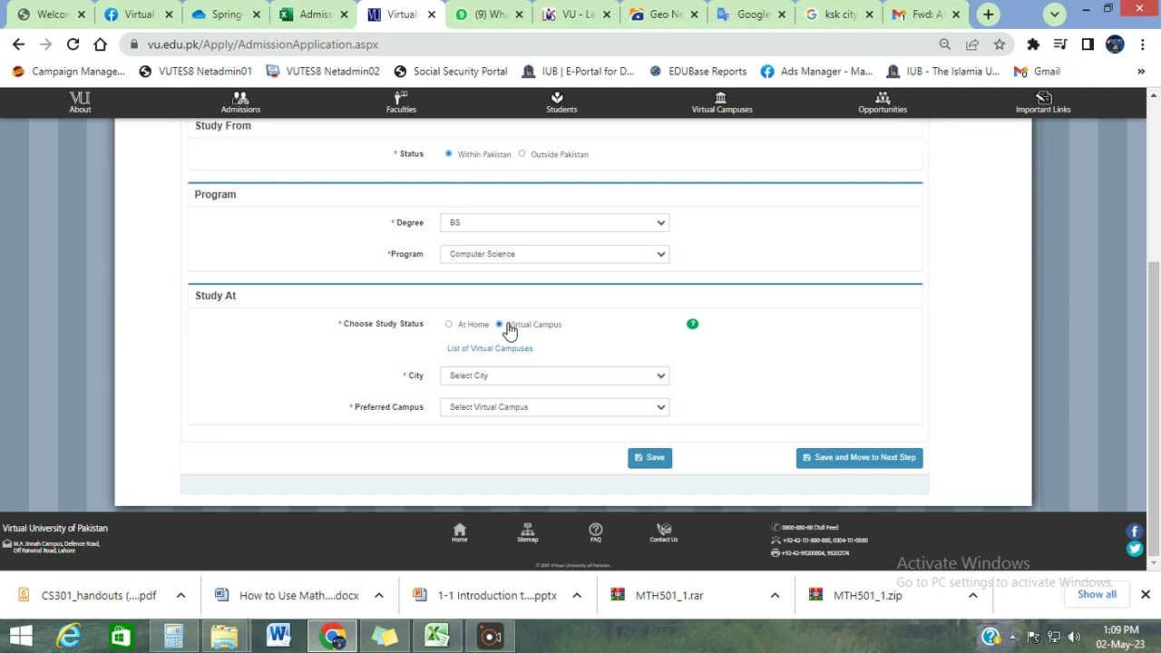The image size is (1161, 653).
Task: Open the Opportunities navigation icon
Action: click(883, 102)
